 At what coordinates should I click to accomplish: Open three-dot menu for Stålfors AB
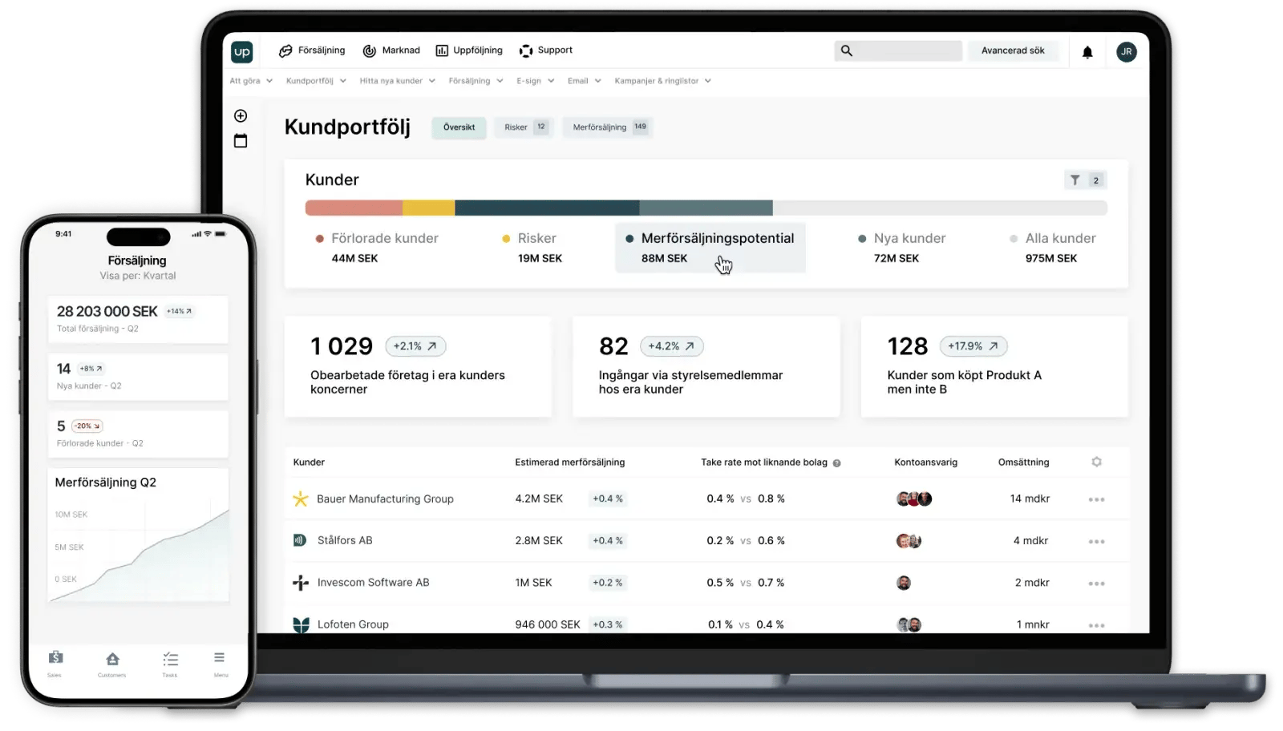[x=1096, y=542]
